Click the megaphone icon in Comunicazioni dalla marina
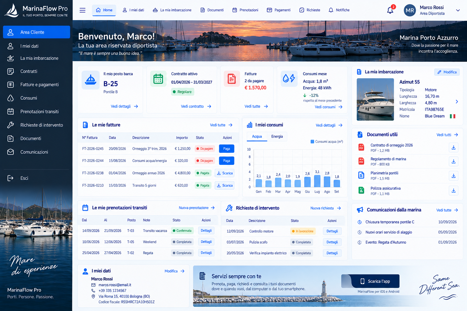467x311 pixels. pos(360,210)
